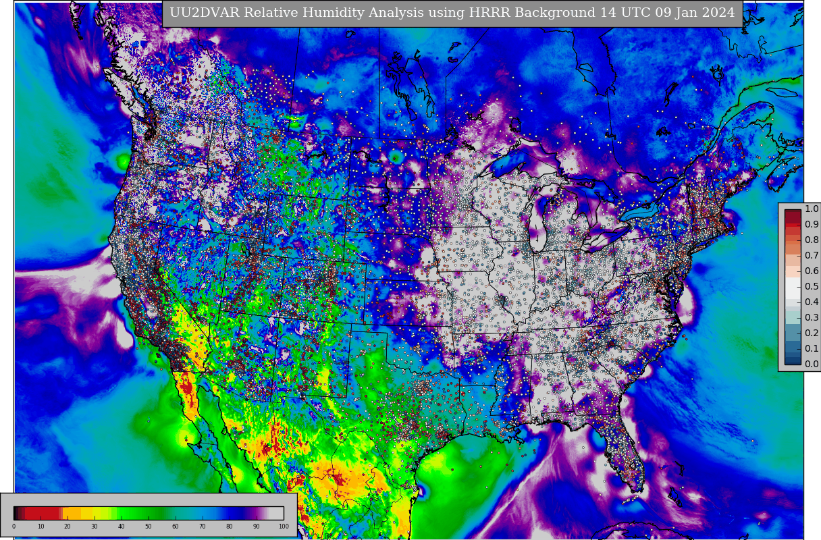Click the 90 tick label on the humidity colorbar
This screenshot has height=540, width=821.
(256, 526)
